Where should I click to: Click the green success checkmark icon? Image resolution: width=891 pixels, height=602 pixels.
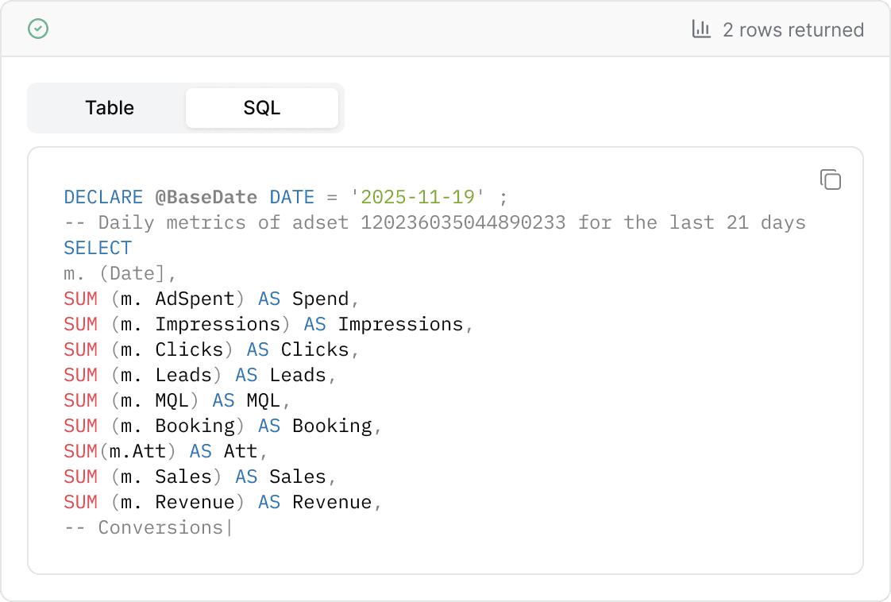coord(38,29)
